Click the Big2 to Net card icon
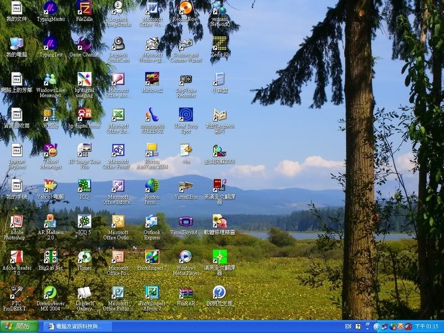Image resolution: width=444 pixels, height=333 pixels. tap(51, 256)
